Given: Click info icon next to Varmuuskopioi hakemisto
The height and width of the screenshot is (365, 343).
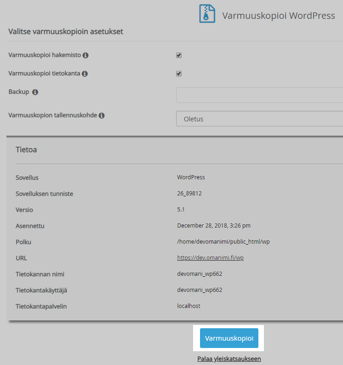Looking at the screenshot, I should [x=86, y=55].
